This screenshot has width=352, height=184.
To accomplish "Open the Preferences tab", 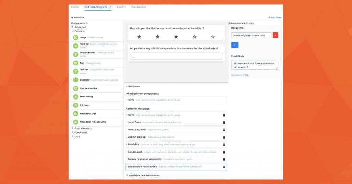I will (x=139, y=7).
